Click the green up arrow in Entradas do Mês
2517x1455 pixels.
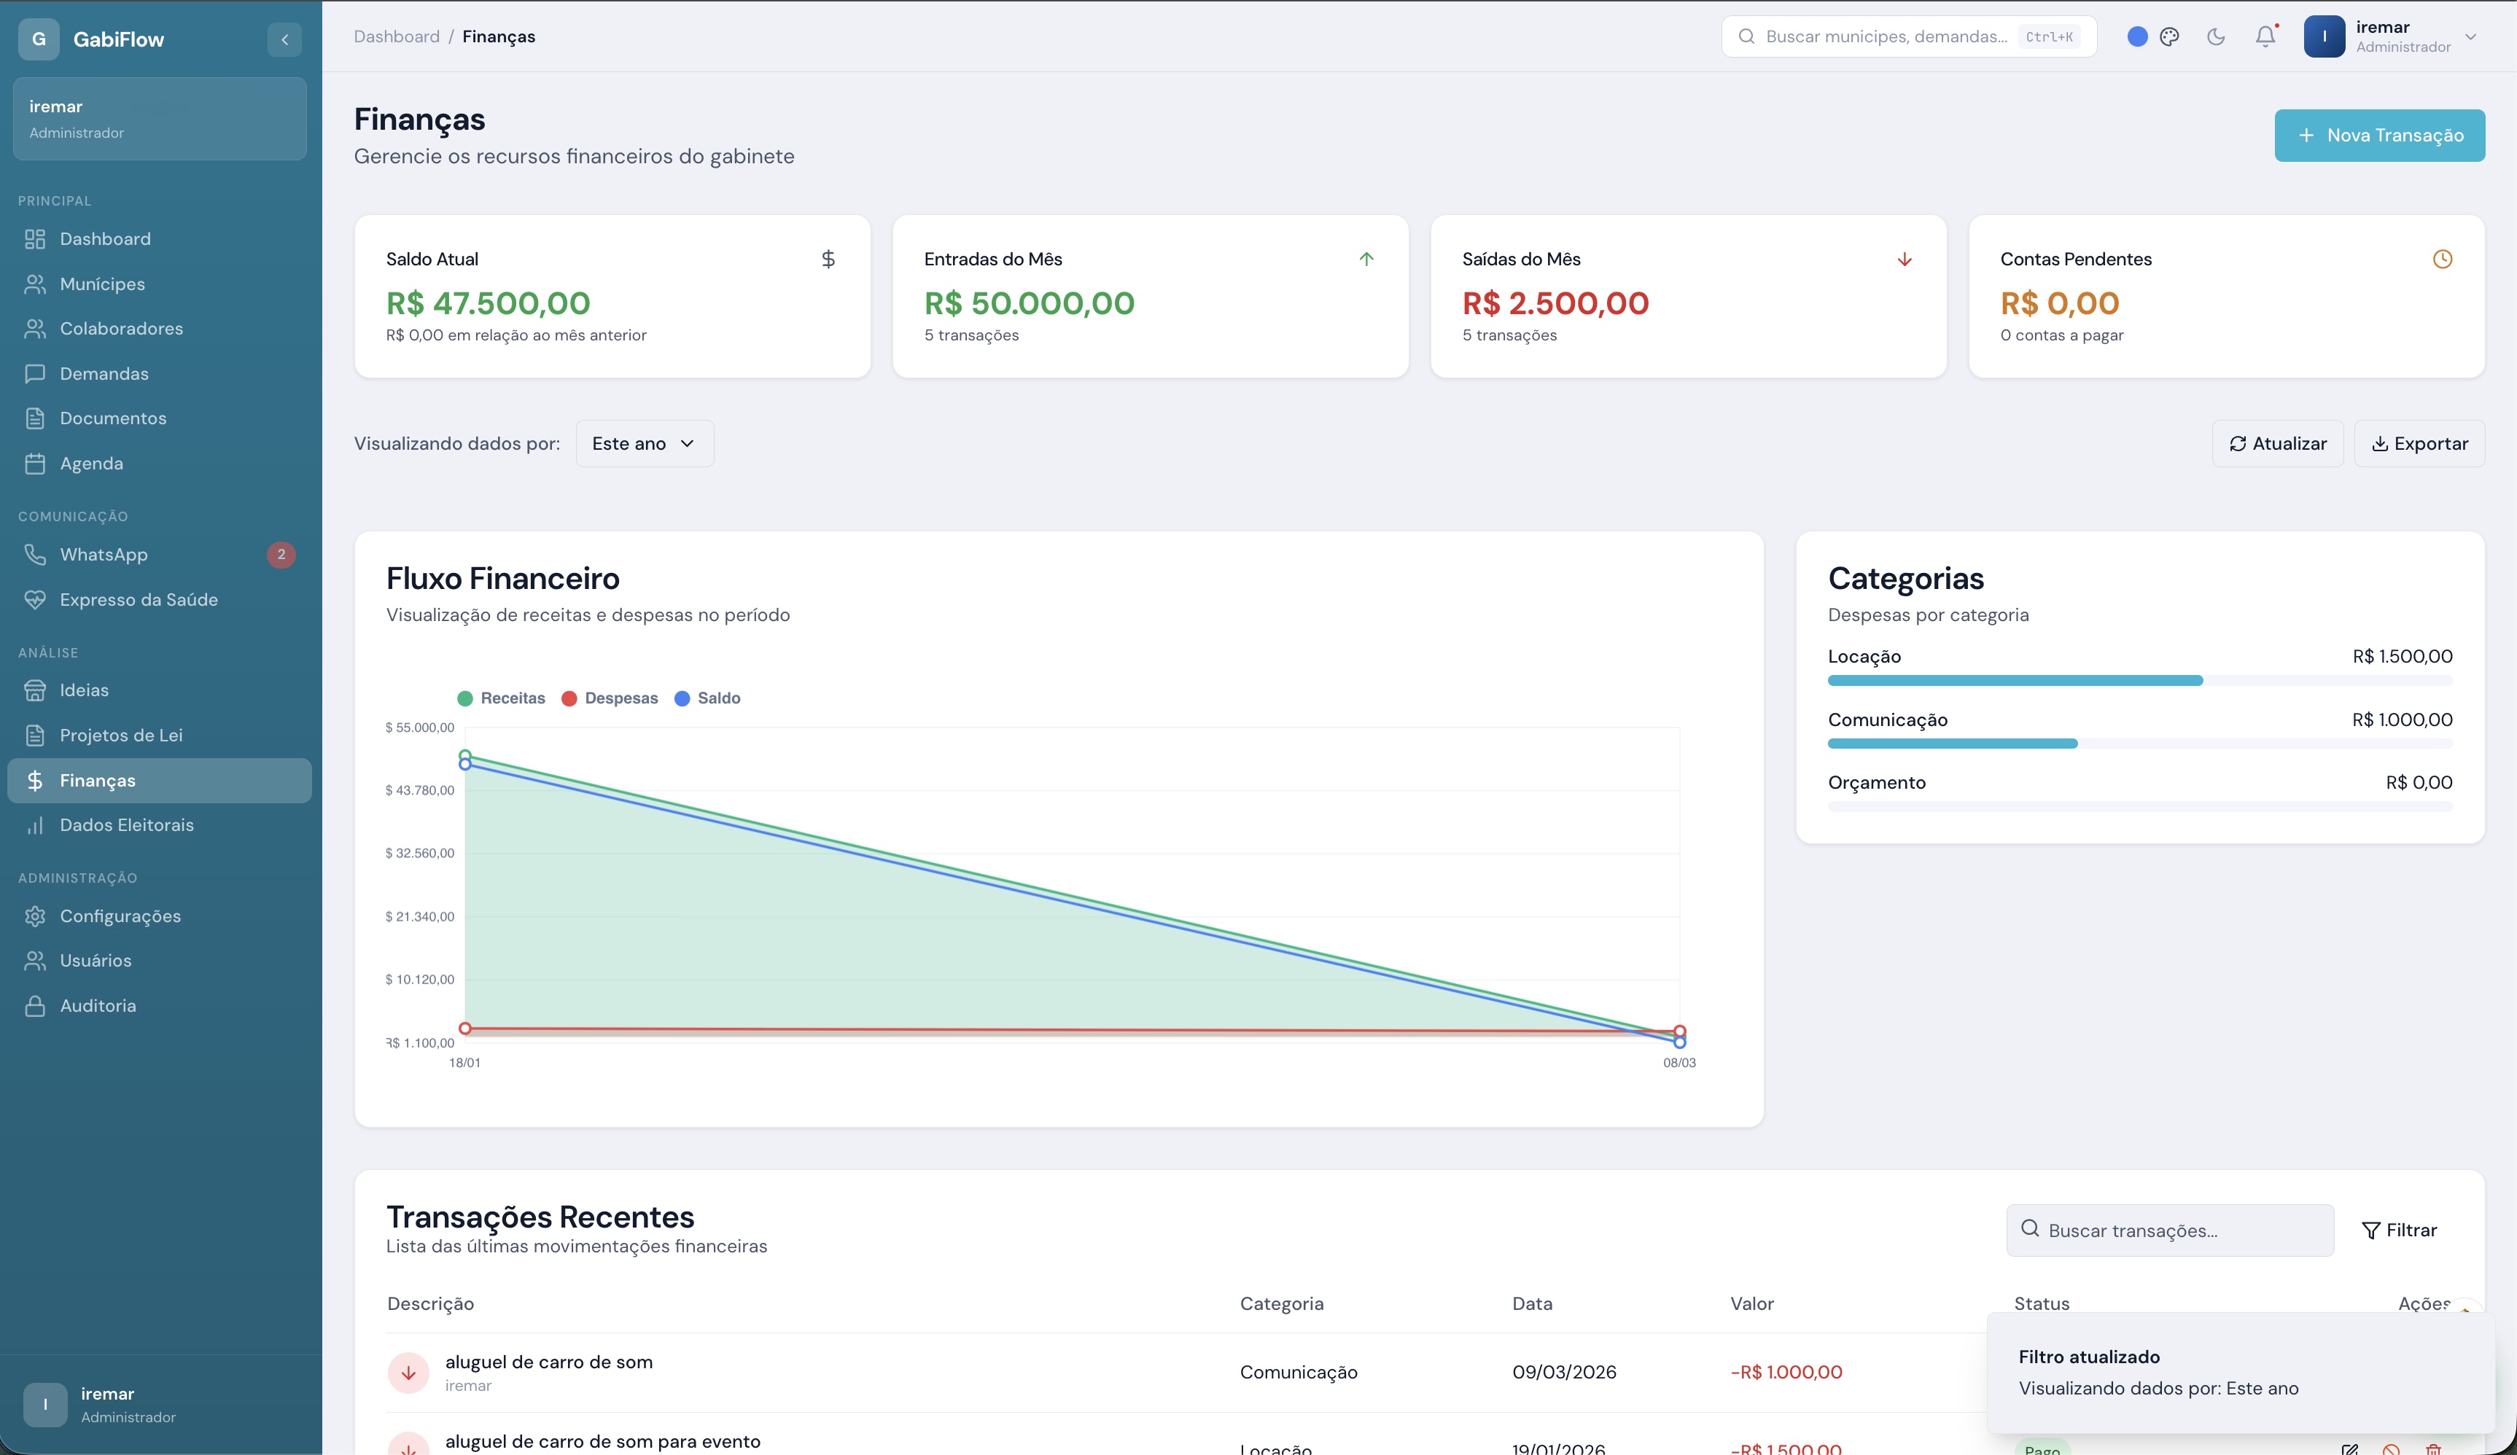point(1366,260)
